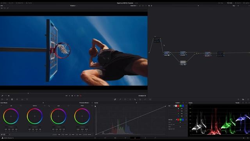Play the clip in reverse
Screen dimensions: 250x141
pyautogui.click(x=70, y=96)
